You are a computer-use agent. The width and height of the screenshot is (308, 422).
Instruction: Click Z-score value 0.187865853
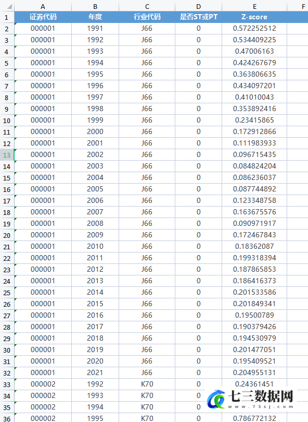pyautogui.click(x=254, y=269)
